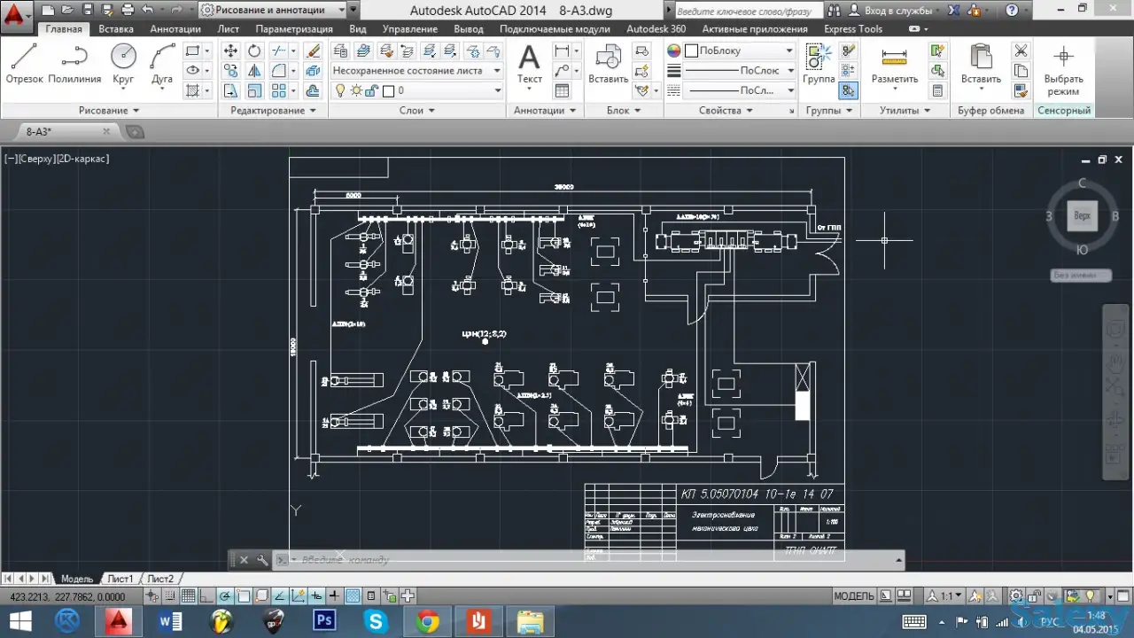
Task: Click Верх on the ViewCube
Action: pos(1082,215)
